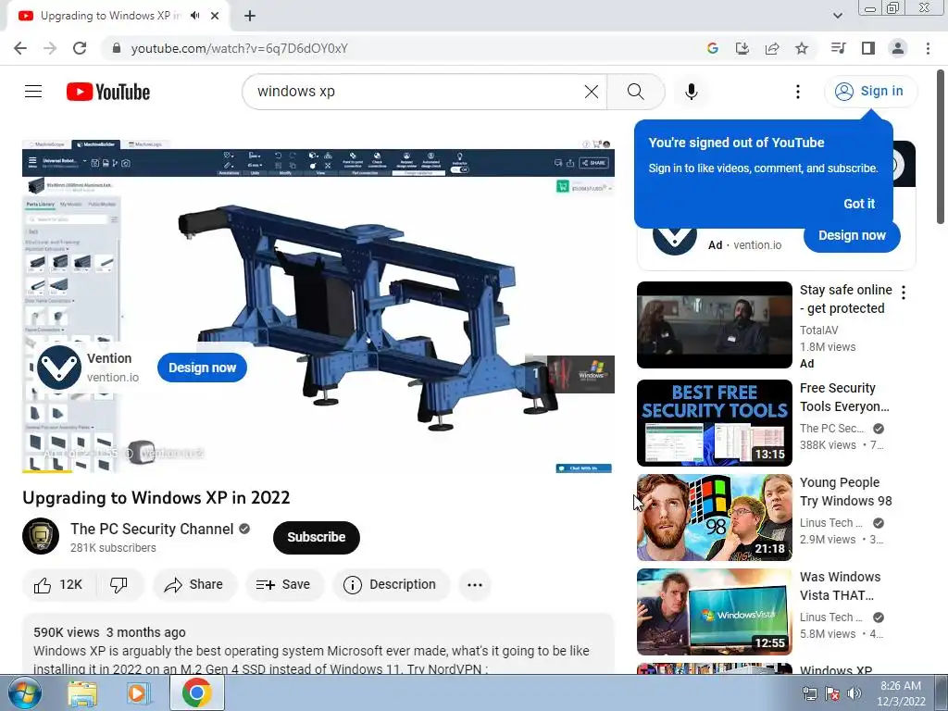Dismiss the signed-out popup with Got it
Image resolution: width=948 pixels, height=711 pixels.
pyautogui.click(x=858, y=204)
